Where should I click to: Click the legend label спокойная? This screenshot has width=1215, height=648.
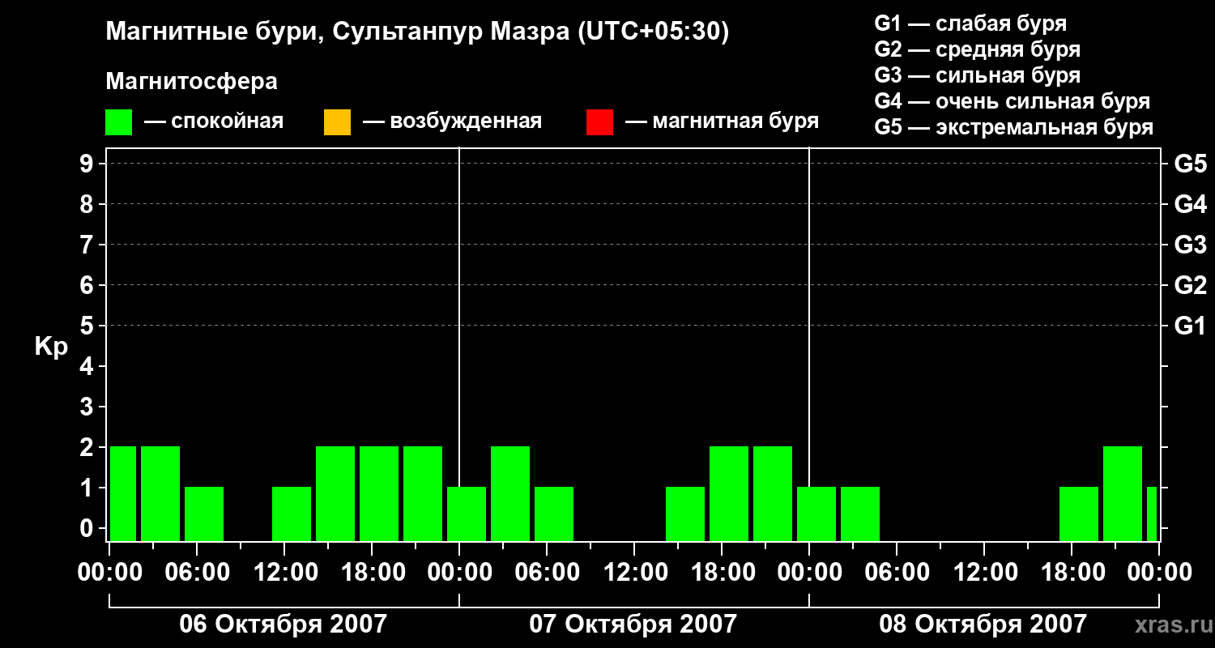click(227, 122)
